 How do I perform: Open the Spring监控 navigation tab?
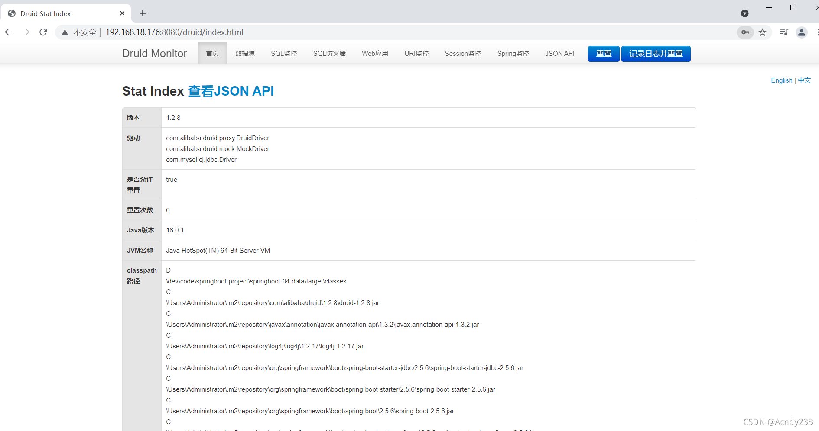(513, 53)
